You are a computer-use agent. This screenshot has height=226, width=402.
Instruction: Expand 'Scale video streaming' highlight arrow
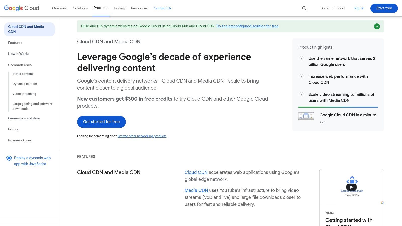click(301, 95)
